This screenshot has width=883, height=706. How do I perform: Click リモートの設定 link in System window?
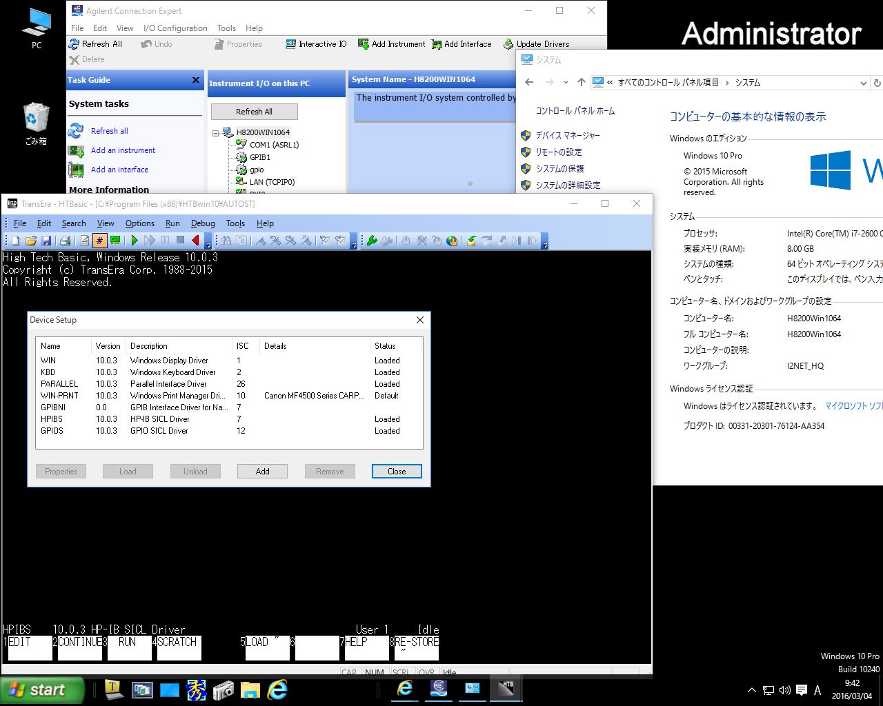click(x=559, y=152)
